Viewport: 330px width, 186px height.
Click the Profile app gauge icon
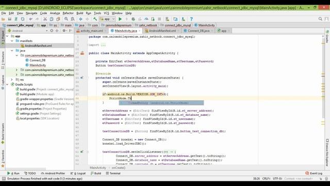(x=146, y=19)
